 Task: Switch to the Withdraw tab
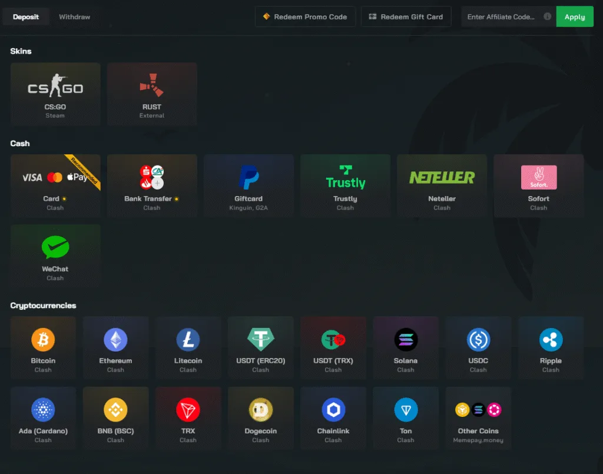point(75,17)
